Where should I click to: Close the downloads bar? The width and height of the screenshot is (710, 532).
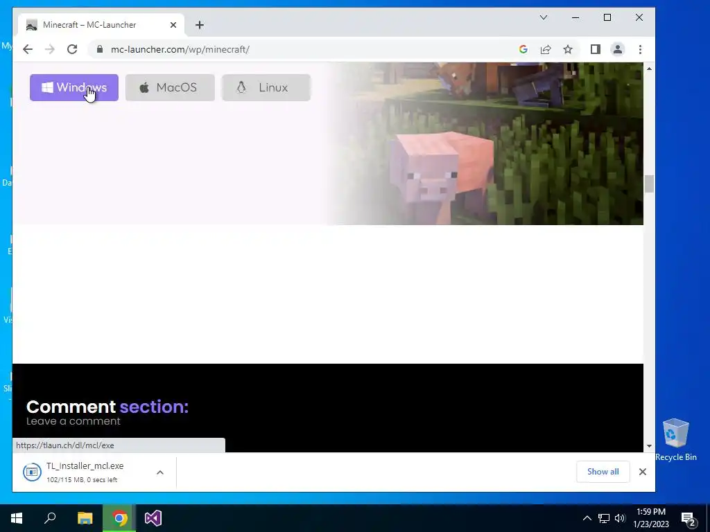643,471
